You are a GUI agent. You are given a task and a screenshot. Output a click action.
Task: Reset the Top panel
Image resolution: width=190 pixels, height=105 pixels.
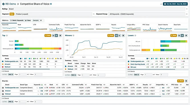point(48,36)
